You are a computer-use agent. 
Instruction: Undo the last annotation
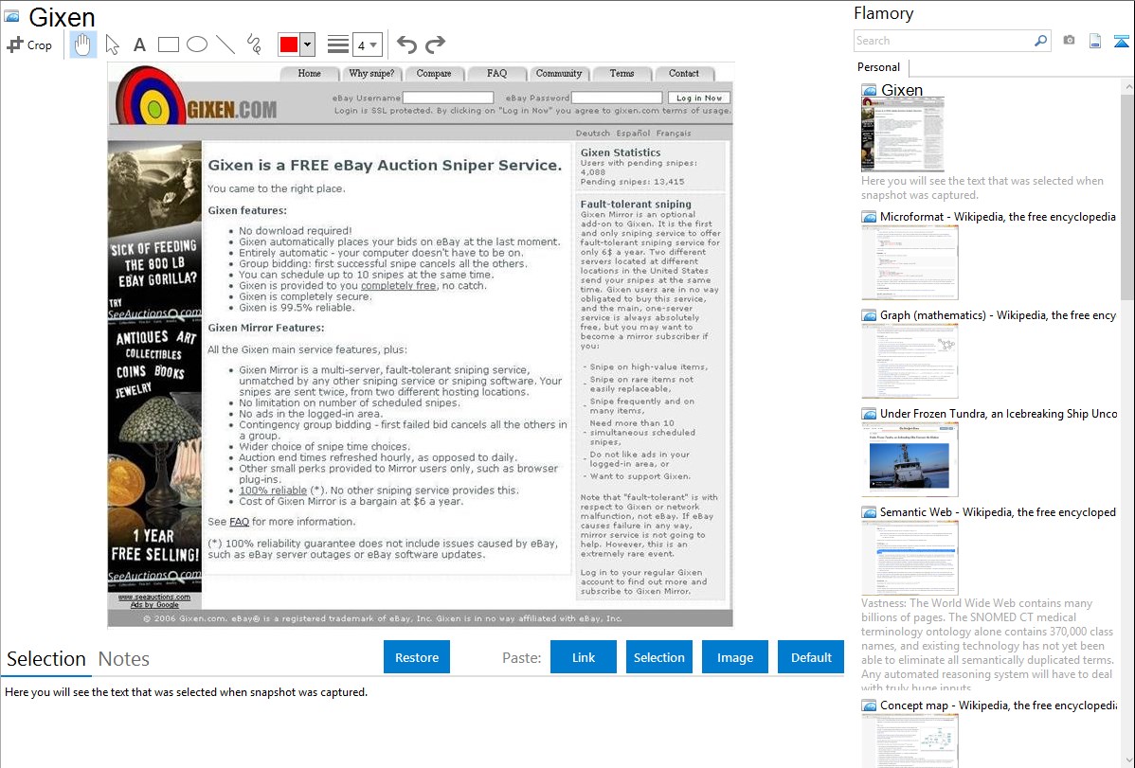406,45
